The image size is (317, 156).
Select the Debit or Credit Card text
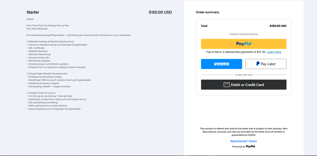(x=247, y=85)
